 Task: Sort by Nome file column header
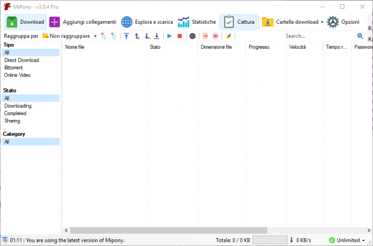tap(104, 47)
